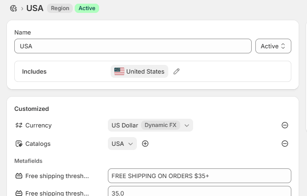This screenshot has width=307, height=196.
Task: Click the icon beside the first Free shipping metafield
Action: point(19,176)
